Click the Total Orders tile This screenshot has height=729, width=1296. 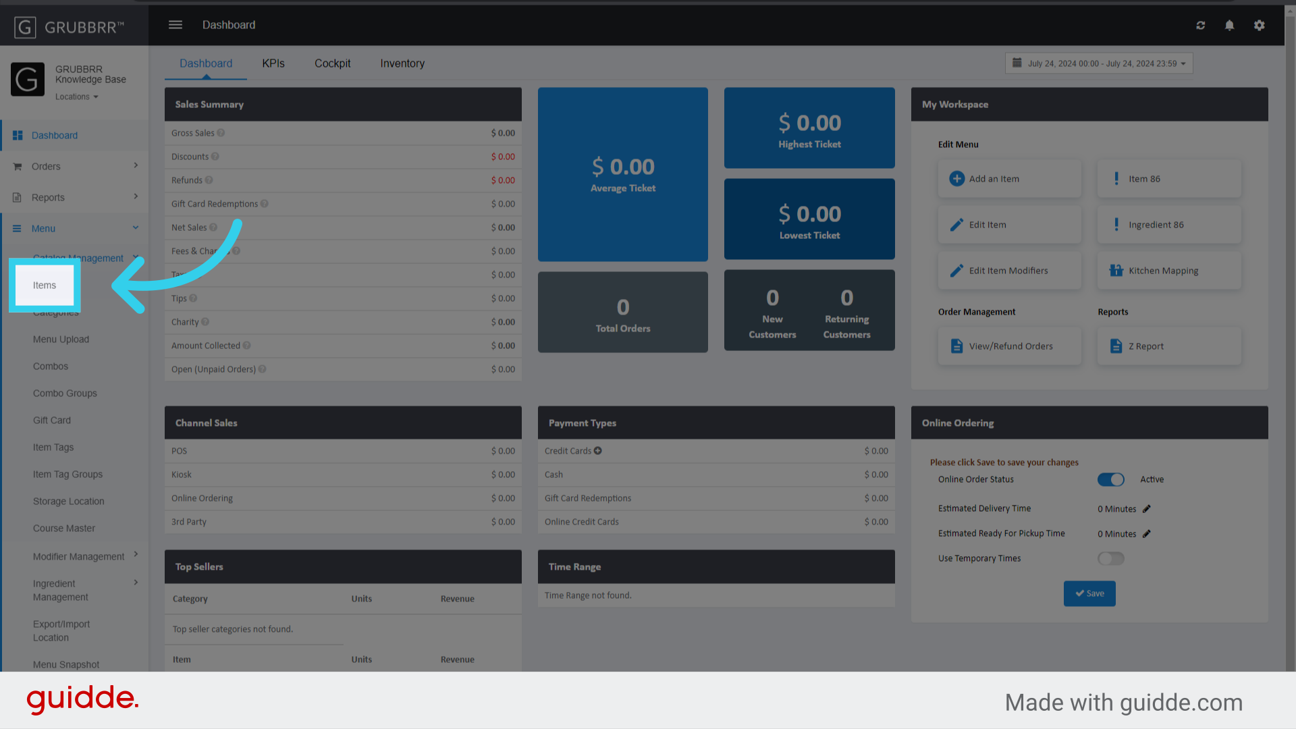point(623,312)
